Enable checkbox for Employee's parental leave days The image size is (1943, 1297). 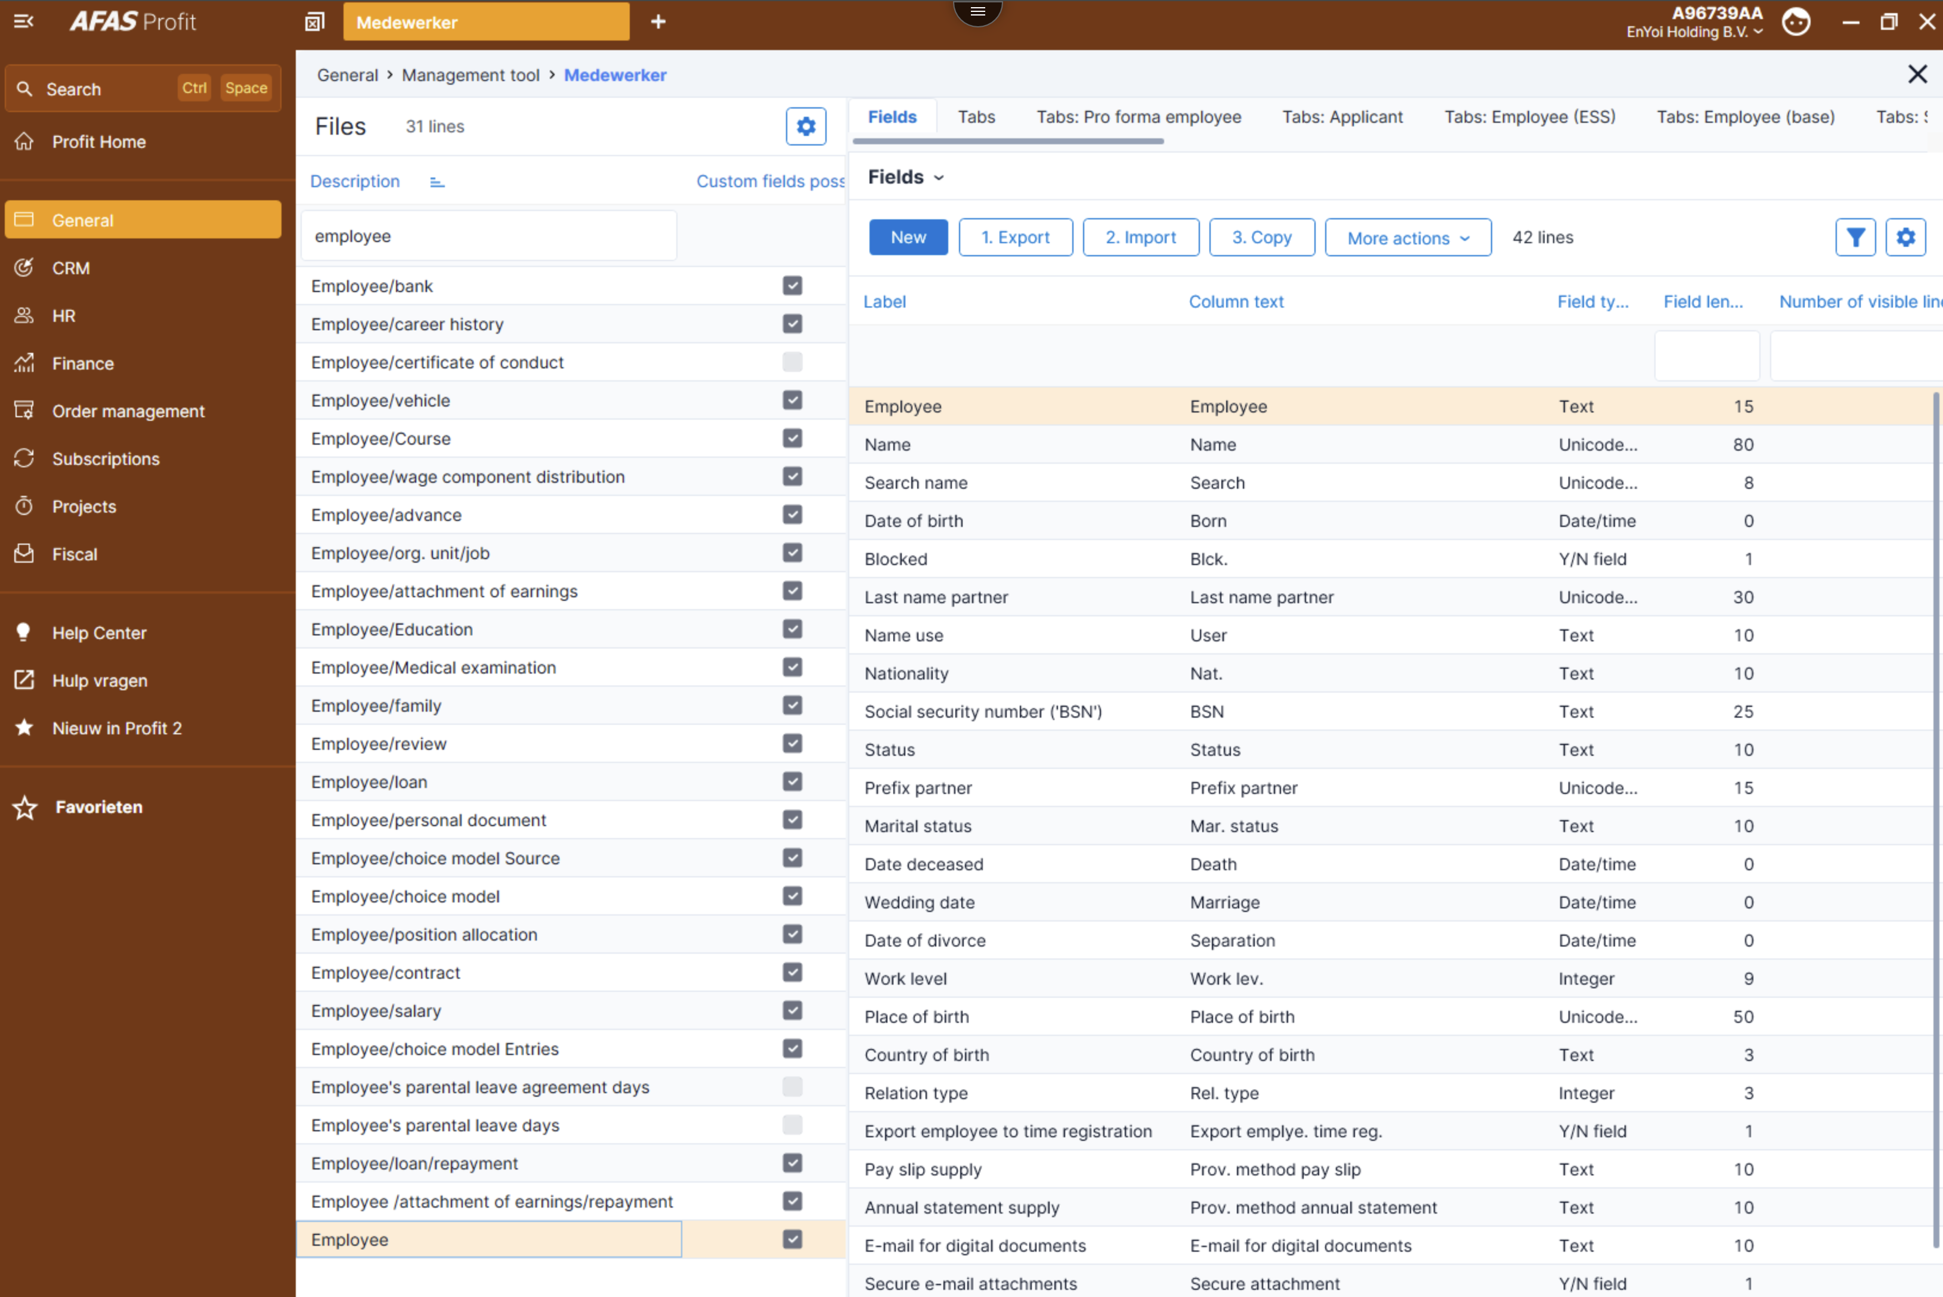[x=792, y=1125]
